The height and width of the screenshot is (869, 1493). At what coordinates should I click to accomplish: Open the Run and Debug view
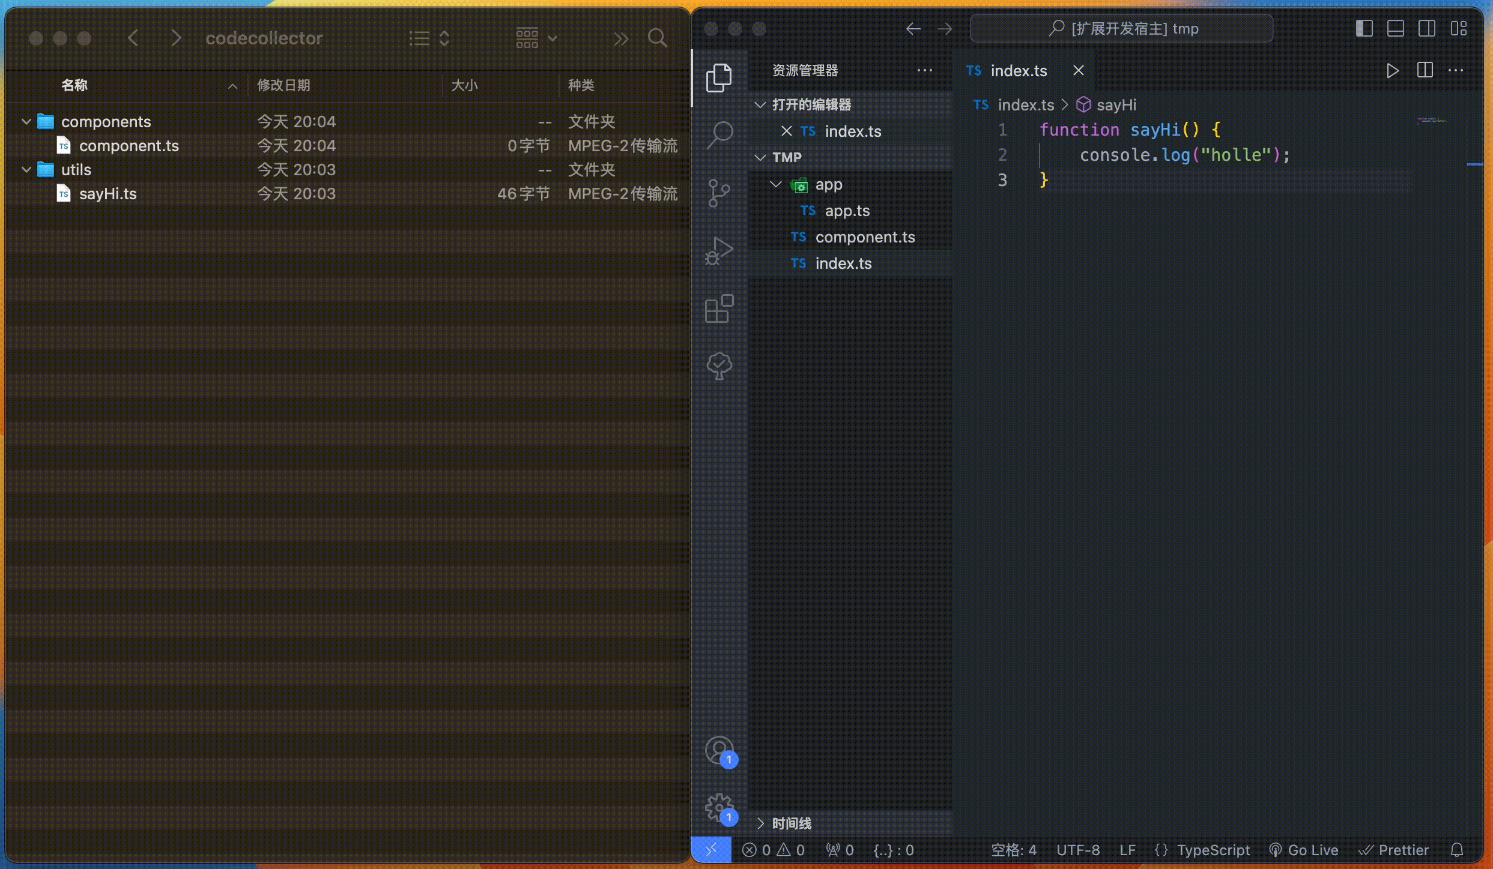[x=719, y=251]
